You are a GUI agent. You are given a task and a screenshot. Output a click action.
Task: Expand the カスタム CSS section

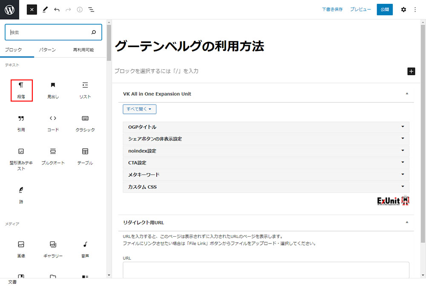click(266, 187)
